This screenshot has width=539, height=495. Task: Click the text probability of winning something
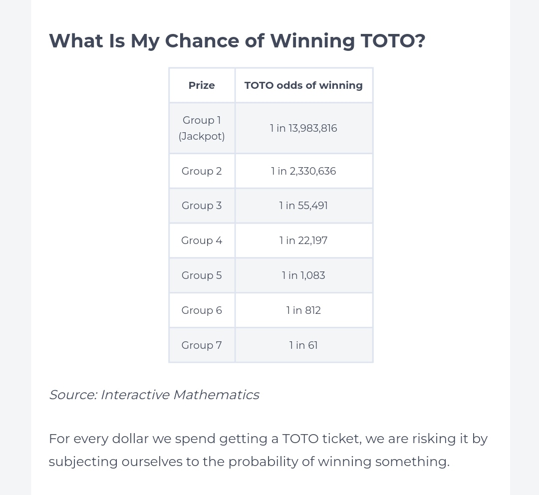click(339, 462)
